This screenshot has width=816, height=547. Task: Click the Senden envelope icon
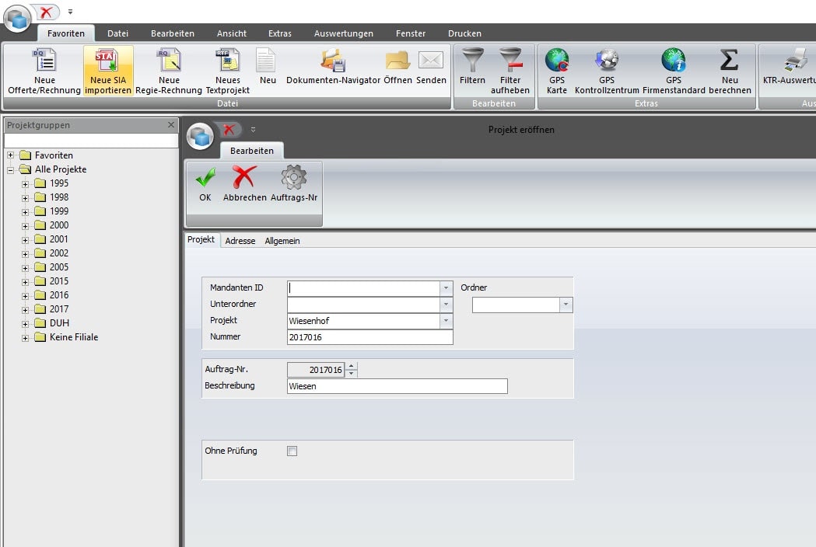click(x=431, y=66)
